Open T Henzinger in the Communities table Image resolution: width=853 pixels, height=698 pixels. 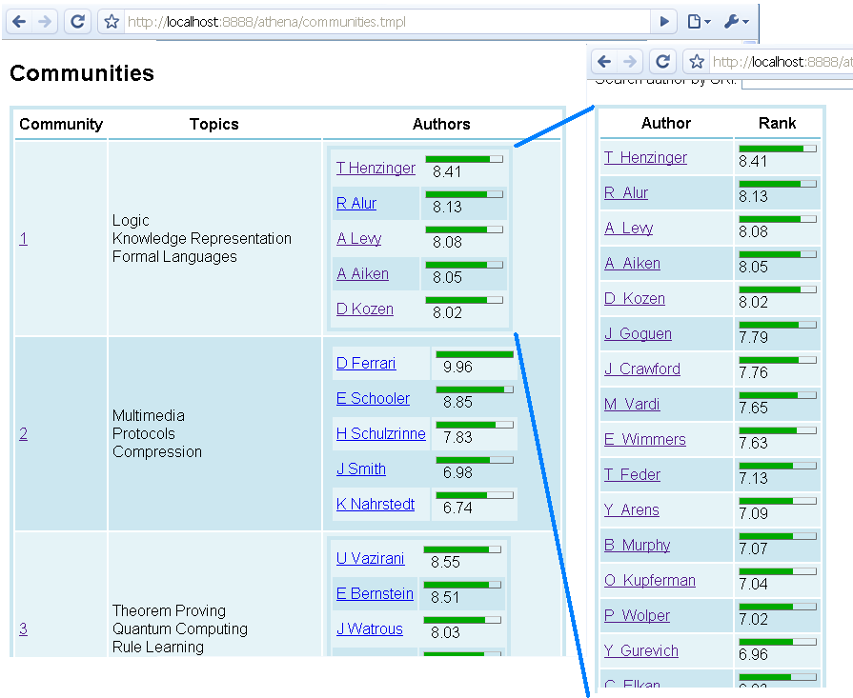[376, 168]
